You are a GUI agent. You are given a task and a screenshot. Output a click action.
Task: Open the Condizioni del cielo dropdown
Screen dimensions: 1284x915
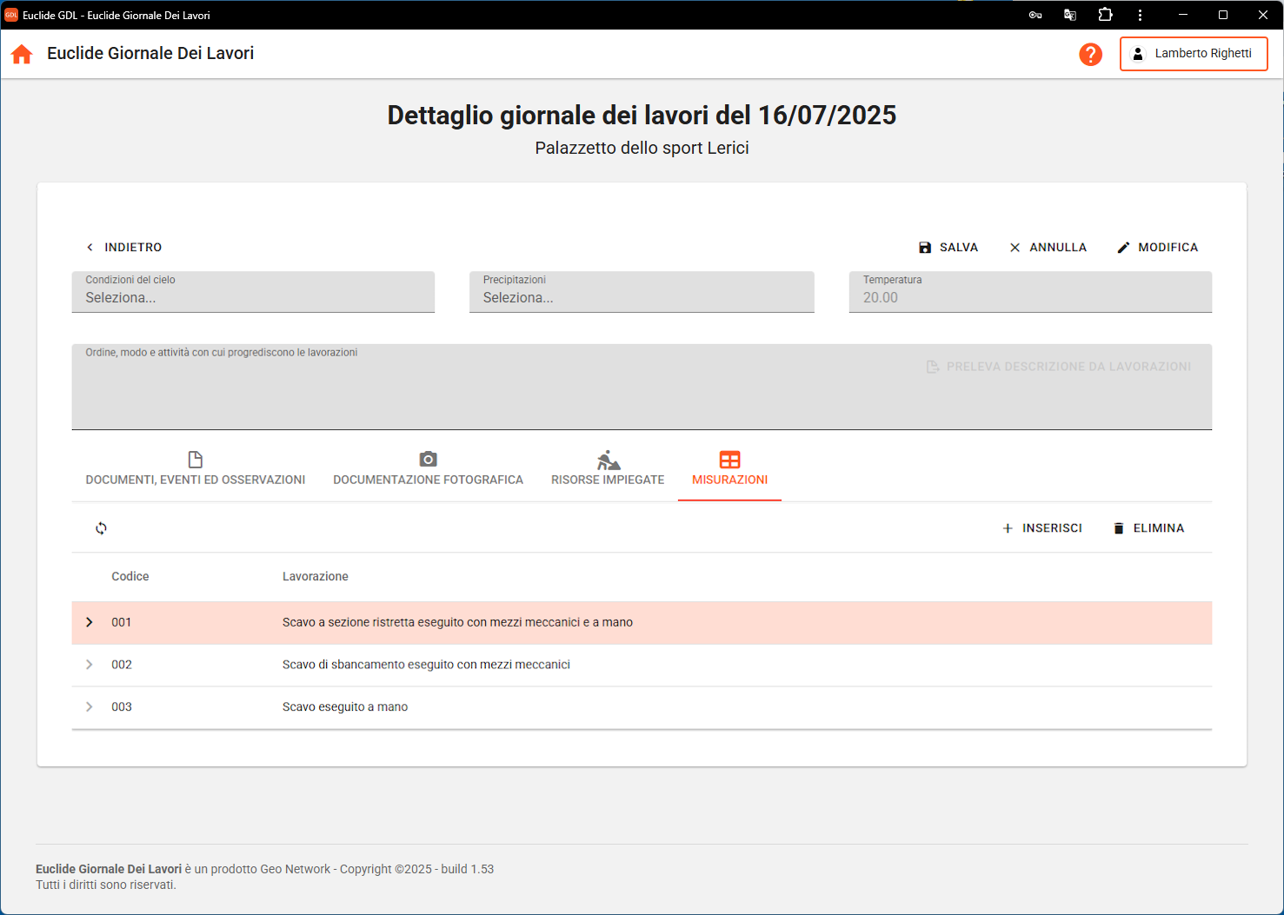tap(252, 293)
